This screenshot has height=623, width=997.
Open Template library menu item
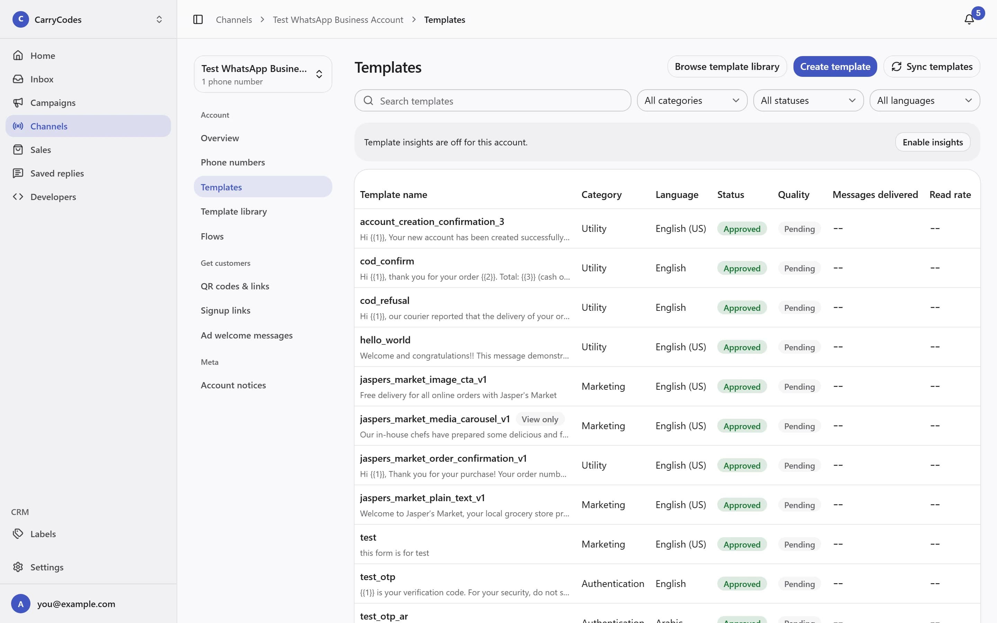[x=263, y=211]
